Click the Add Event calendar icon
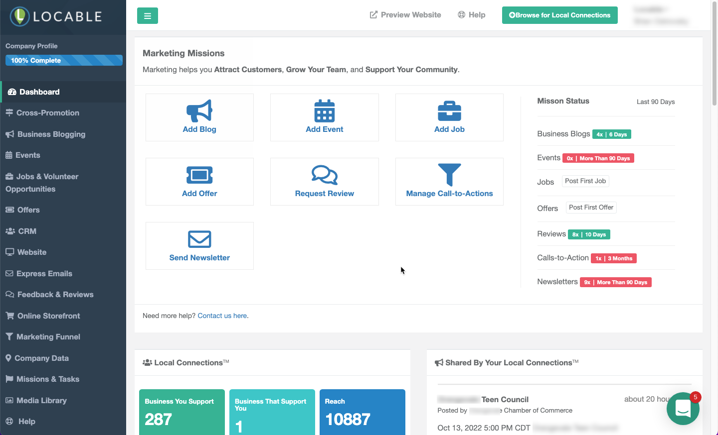This screenshot has height=435, width=718. [324, 109]
